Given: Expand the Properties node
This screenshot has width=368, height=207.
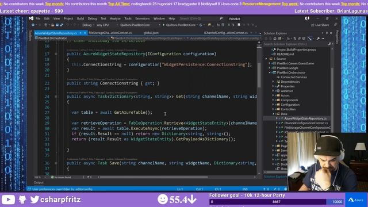Looking at the screenshot, I should [x=273, y=86].
